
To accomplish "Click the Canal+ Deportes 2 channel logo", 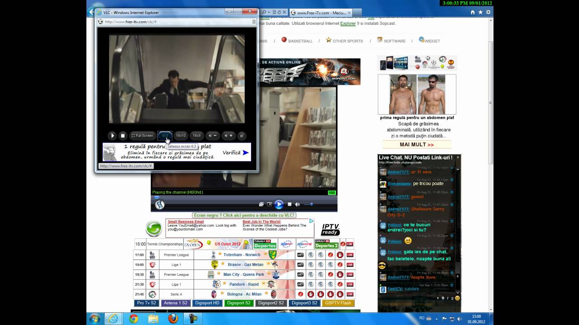I will [327, 244].
